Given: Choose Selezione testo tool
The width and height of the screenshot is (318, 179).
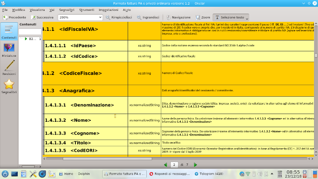Looking at the screenshot, I should click(x=229, y=17).
